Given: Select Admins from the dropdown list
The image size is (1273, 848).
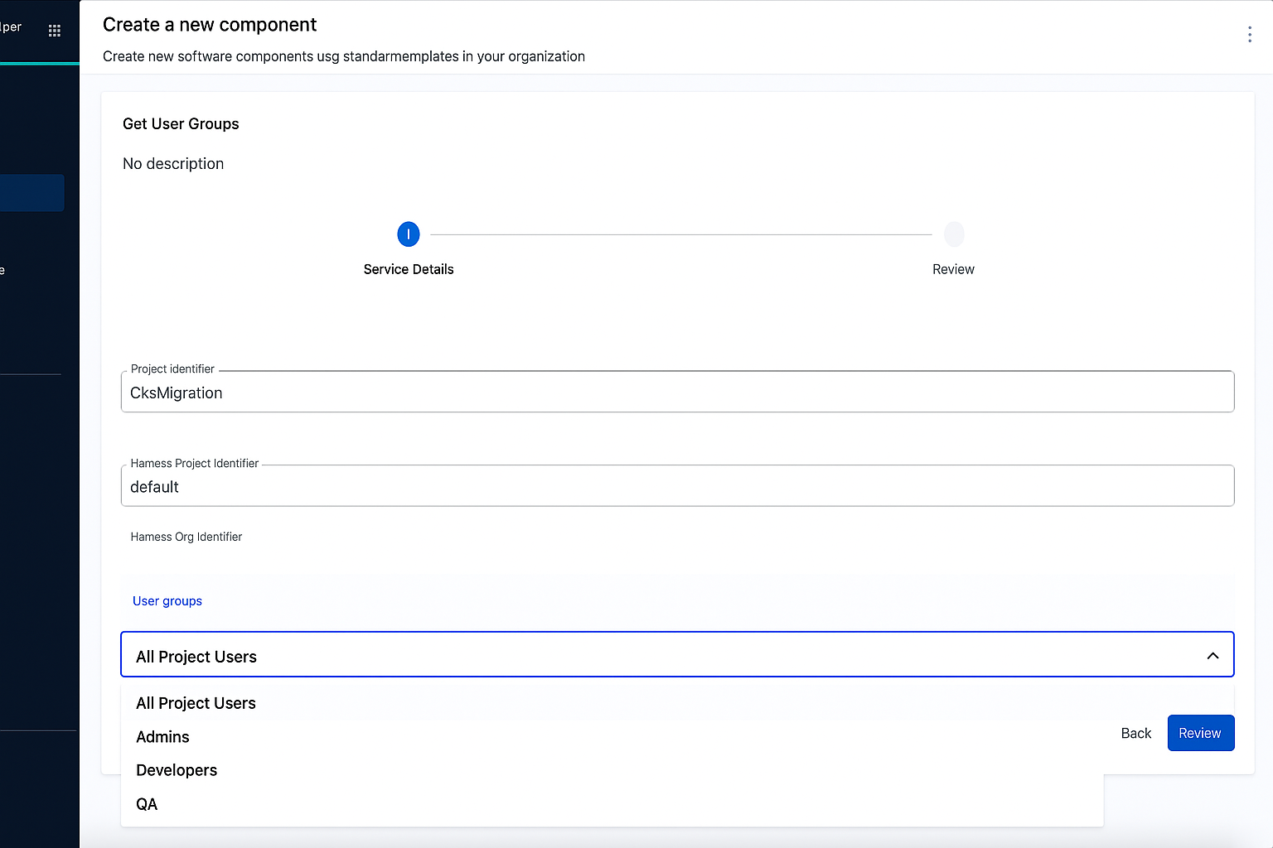Looking at the screenshot, I should tap(163, 737).
